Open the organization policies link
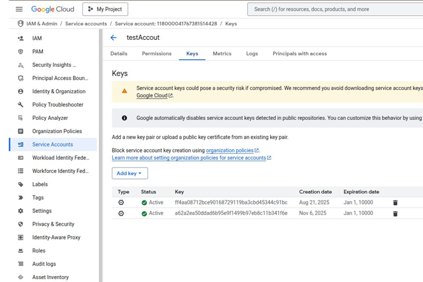Viewport: 423px width, 282px height. click(x=230, y=151)
